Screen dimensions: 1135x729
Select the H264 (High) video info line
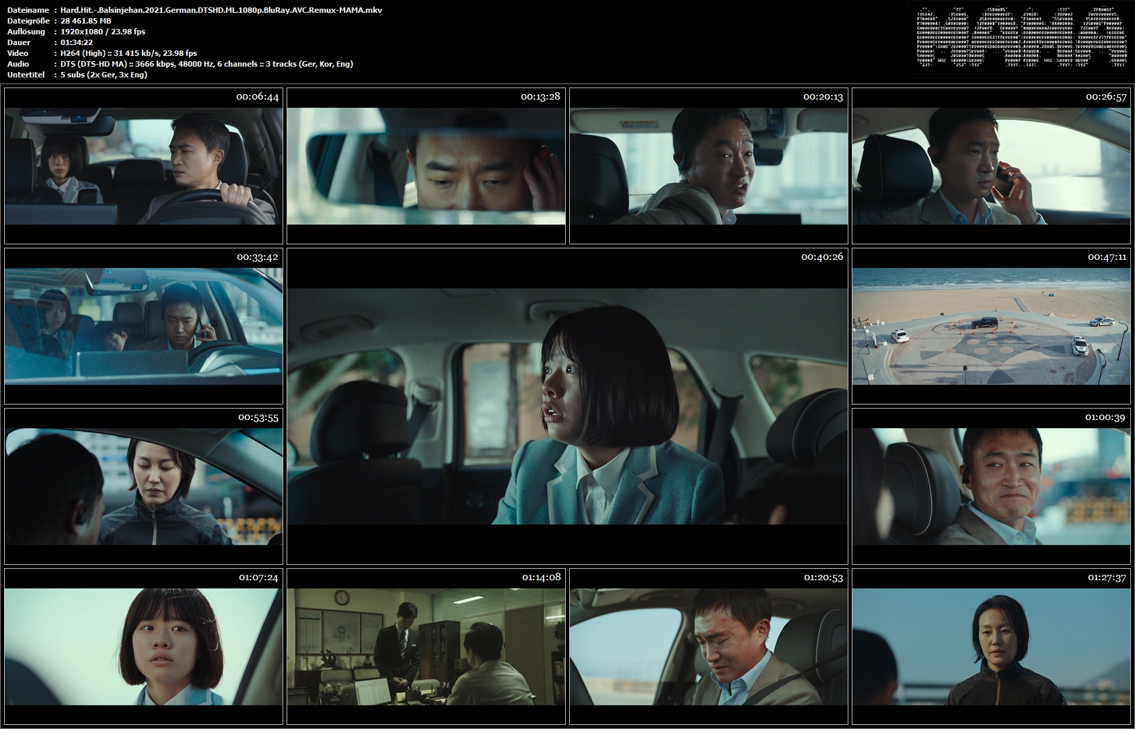(x=129, y=53)
